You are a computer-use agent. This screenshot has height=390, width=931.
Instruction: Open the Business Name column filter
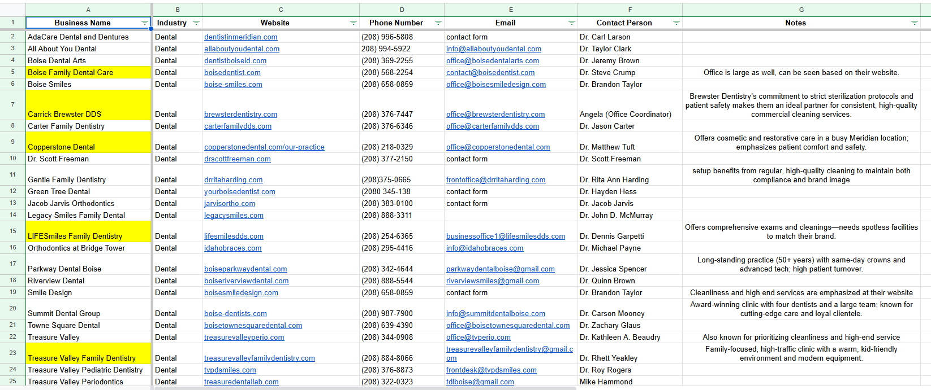point(144,23)
